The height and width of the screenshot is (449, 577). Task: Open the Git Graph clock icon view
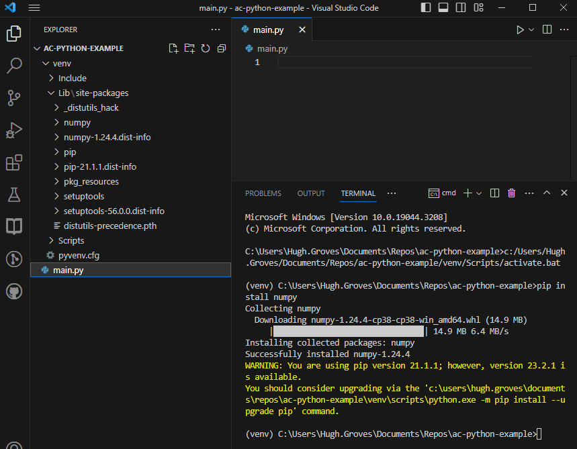point(14,259)
